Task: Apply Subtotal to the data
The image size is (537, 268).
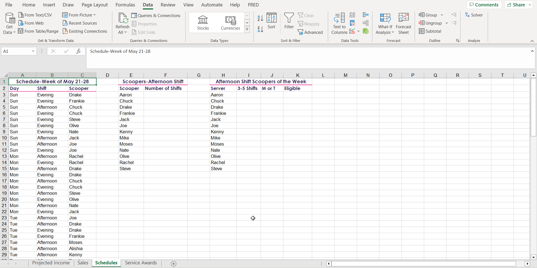Action: (430, 31)
